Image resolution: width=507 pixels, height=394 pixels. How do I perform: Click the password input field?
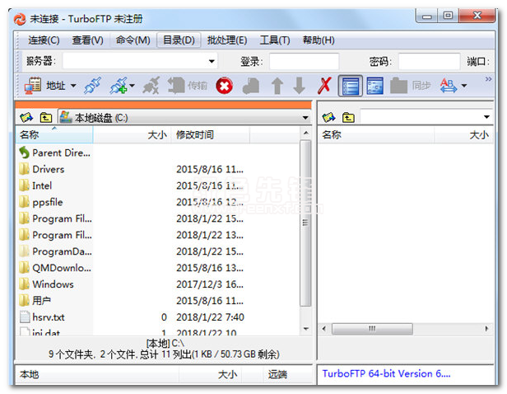tap(429, 61)
